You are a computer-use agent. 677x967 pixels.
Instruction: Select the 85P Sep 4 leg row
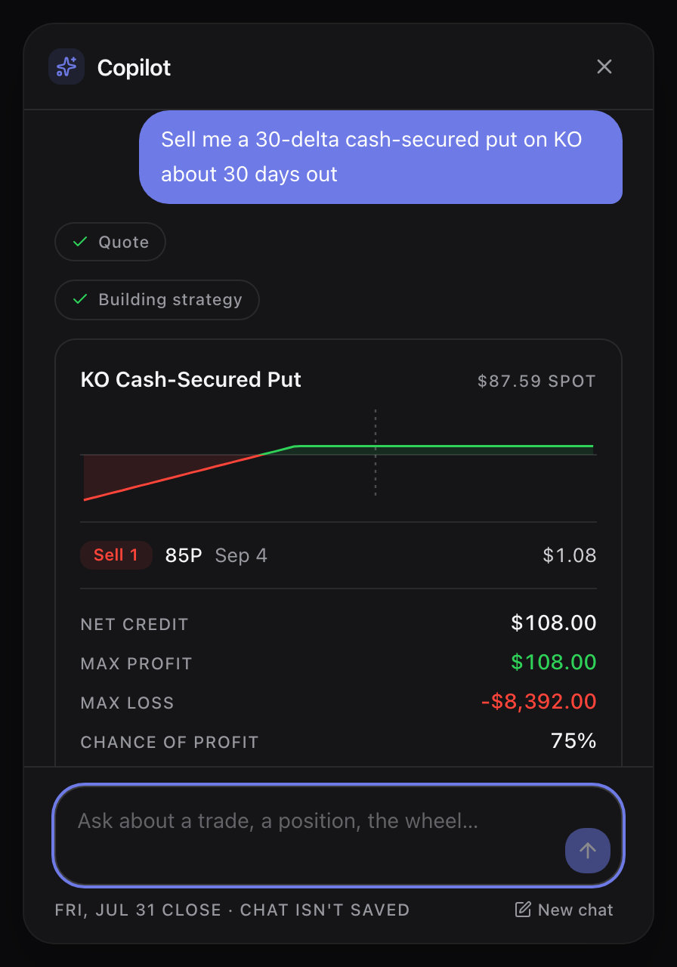point(338,555)
